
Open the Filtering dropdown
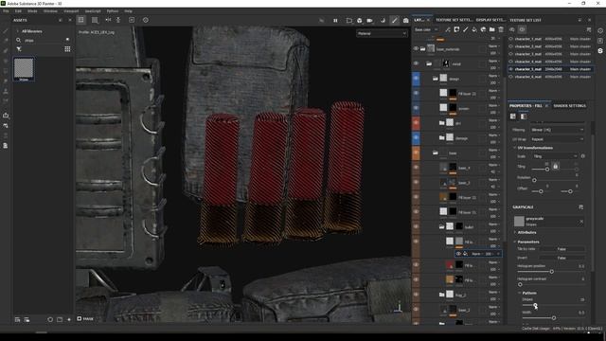tap(558, 130)
